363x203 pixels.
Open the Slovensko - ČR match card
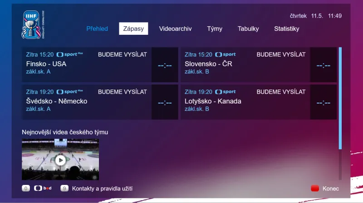coord(259,65)
